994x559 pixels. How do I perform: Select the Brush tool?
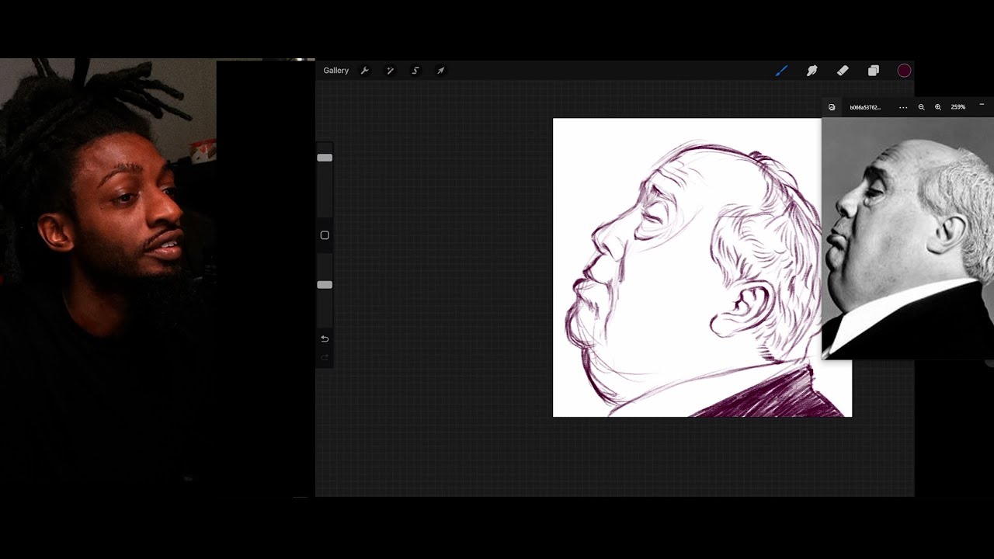[x=781, y=71]
